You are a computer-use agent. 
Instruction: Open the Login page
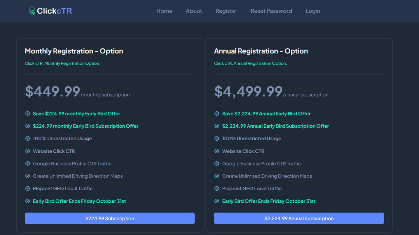click(313, 11)
